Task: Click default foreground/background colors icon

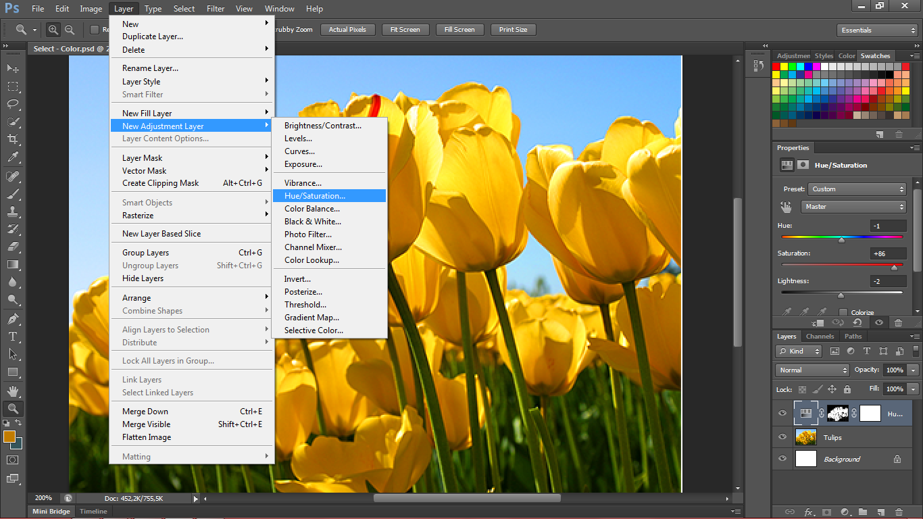Action: pyautogui.click(x=6, y=422)
